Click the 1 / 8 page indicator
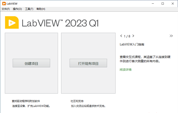The height and width of the screenshot is (113, 178). click(127, 36)
